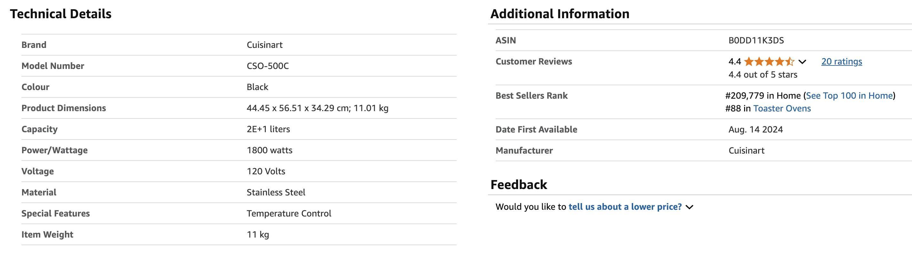The height and width of the screenshot is (258, 912).
Task: Click the 4.4 out of 5 stars text
Action: [763, 75]
